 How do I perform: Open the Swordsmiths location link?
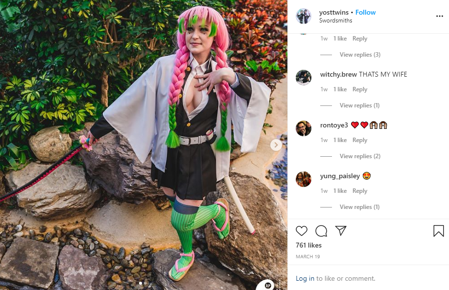click(335, 21)
